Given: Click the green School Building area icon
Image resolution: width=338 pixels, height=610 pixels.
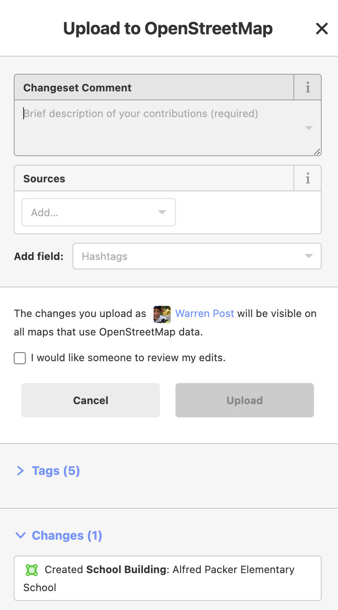Looking at the screenshot, I should (x=31, y=570).
